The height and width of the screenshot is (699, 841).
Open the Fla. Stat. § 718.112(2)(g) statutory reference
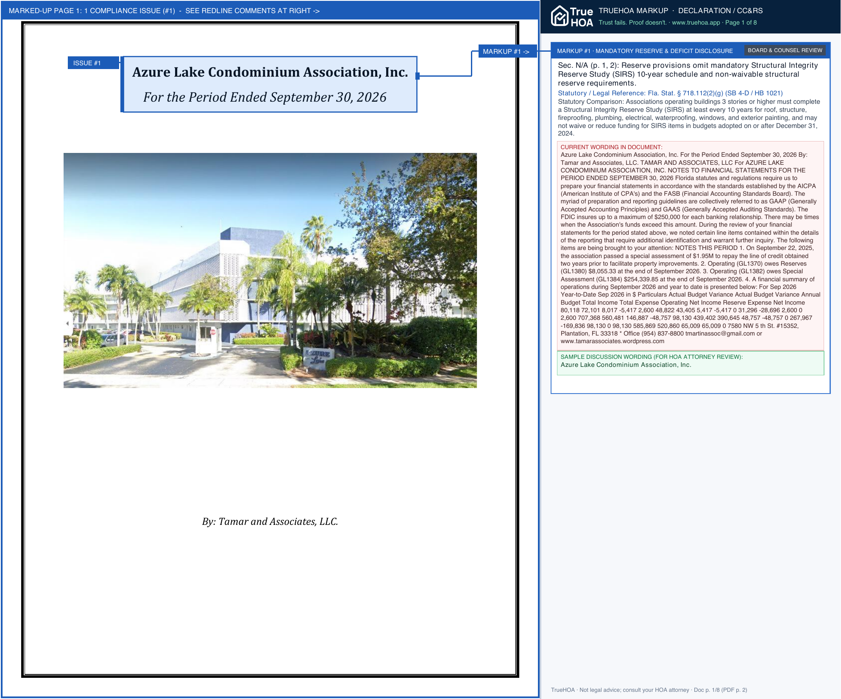tap(670, 93)
